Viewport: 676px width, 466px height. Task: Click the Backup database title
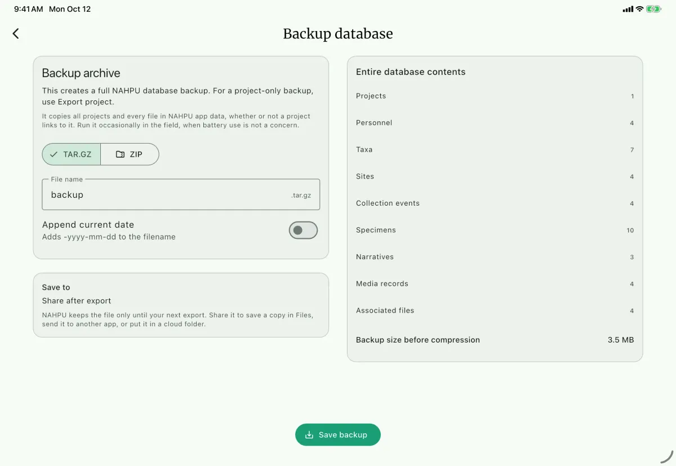pyautogui.click(x=338, y=34)
